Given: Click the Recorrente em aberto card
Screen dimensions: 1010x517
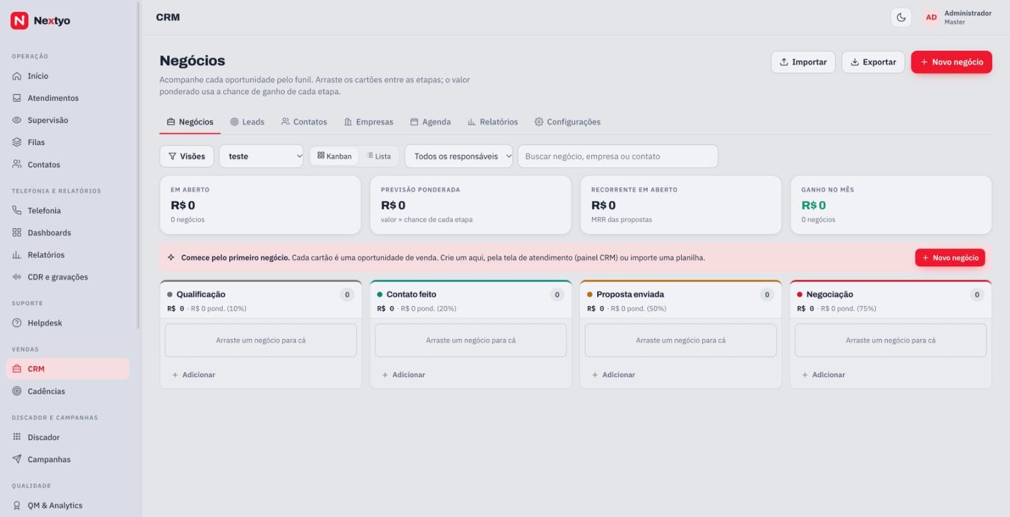Looking at the screenshot, I should pos(680,205).
